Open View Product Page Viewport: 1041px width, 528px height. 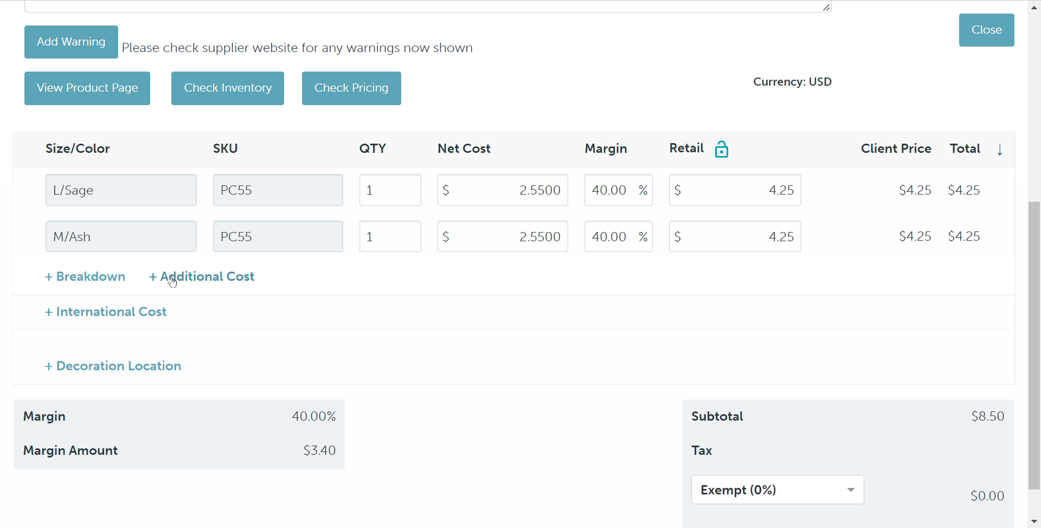pos(87,88)
